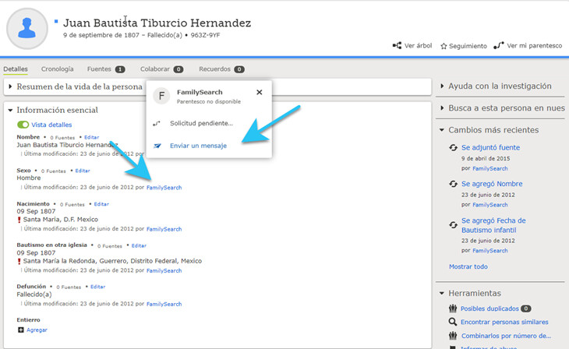Click red warning mark beside Santa María la Redonda

click(x=19, y=261)
